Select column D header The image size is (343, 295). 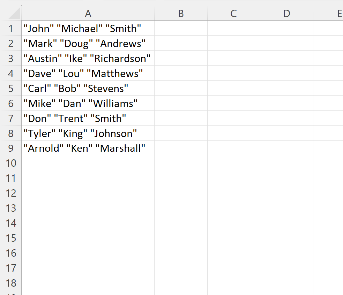click(286, 14)
